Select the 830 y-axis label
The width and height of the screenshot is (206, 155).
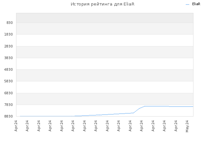coord(10,23)
